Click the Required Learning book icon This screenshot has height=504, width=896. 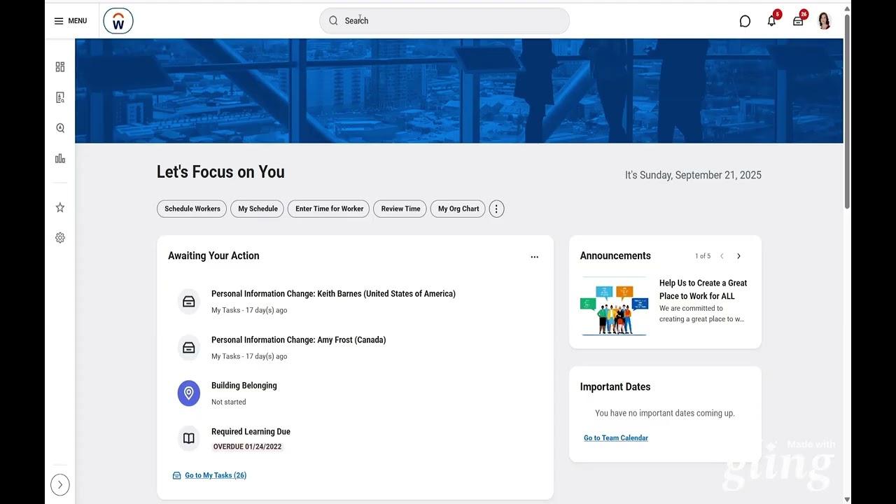coord(189,439)
